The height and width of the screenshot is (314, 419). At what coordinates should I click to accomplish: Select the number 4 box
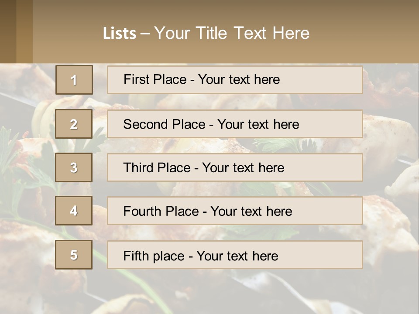[74, 211]
